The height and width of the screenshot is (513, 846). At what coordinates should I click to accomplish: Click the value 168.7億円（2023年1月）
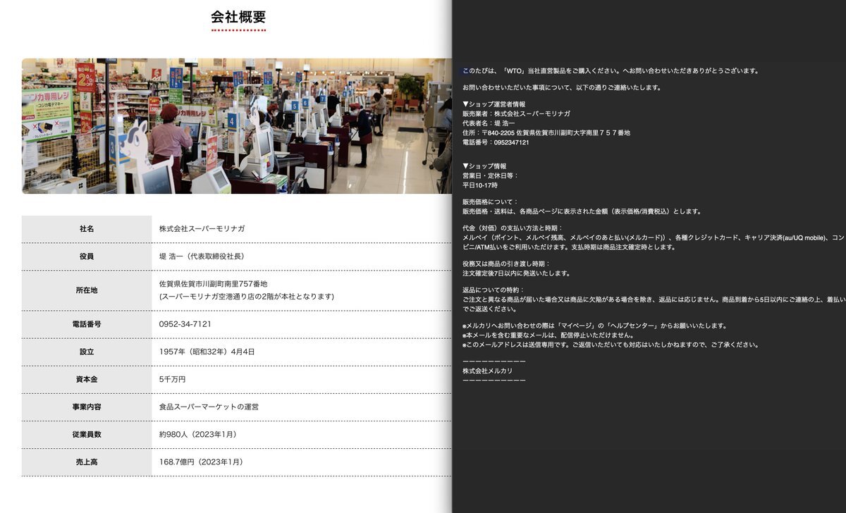[202, 462]
